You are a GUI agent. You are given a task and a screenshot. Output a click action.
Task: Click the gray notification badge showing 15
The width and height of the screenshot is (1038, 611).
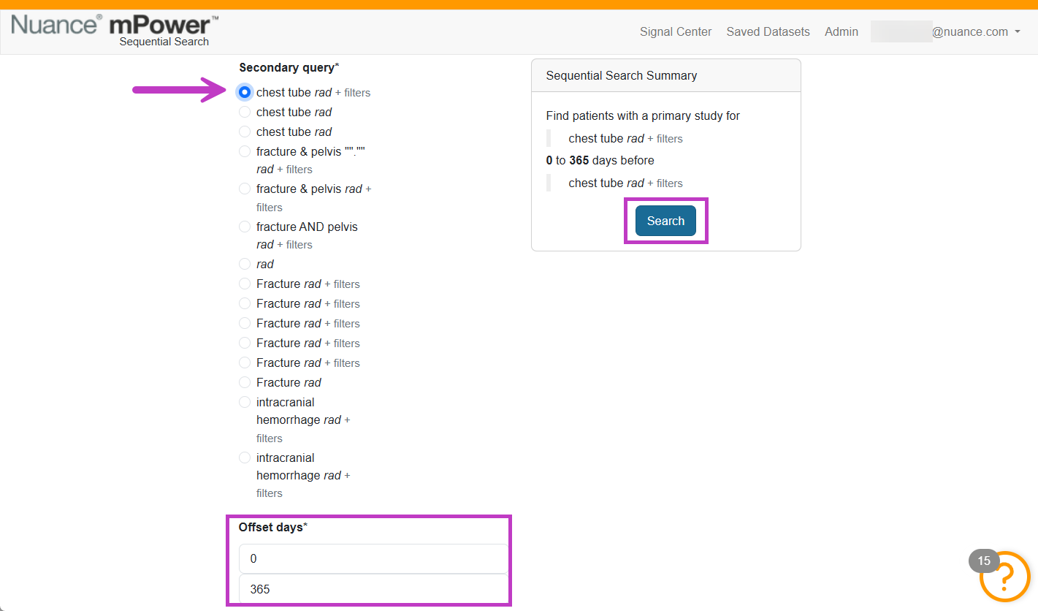pyautogui.click(x=984, y=561)
